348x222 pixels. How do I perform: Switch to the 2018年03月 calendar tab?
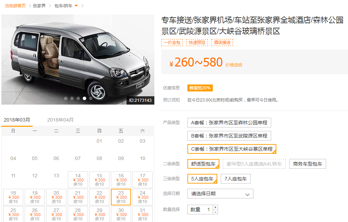pyautogui.click(x=17, y=120)
